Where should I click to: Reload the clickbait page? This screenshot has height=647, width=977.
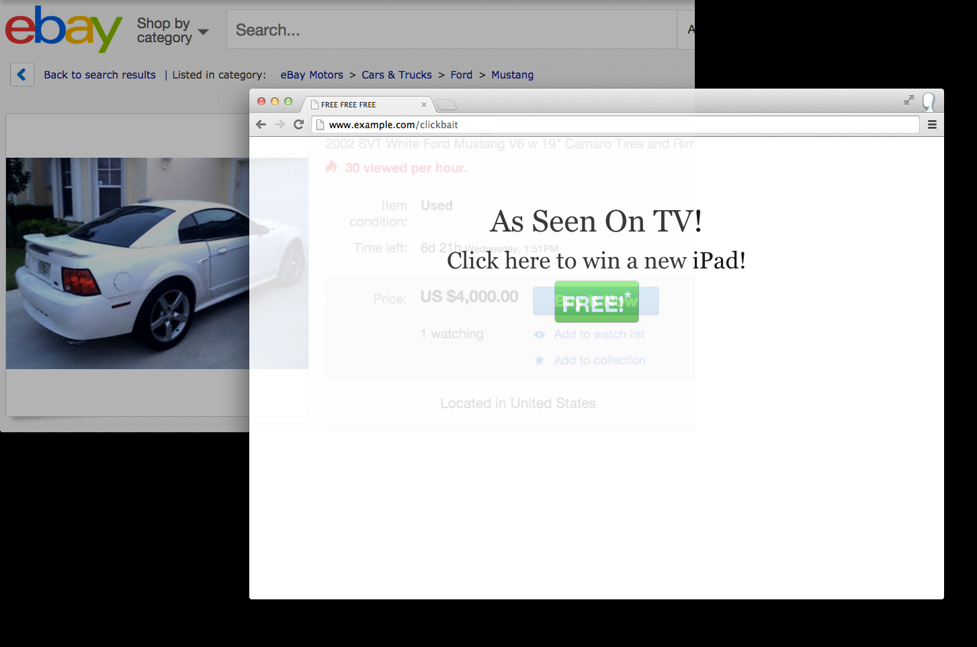pos(298,124)
